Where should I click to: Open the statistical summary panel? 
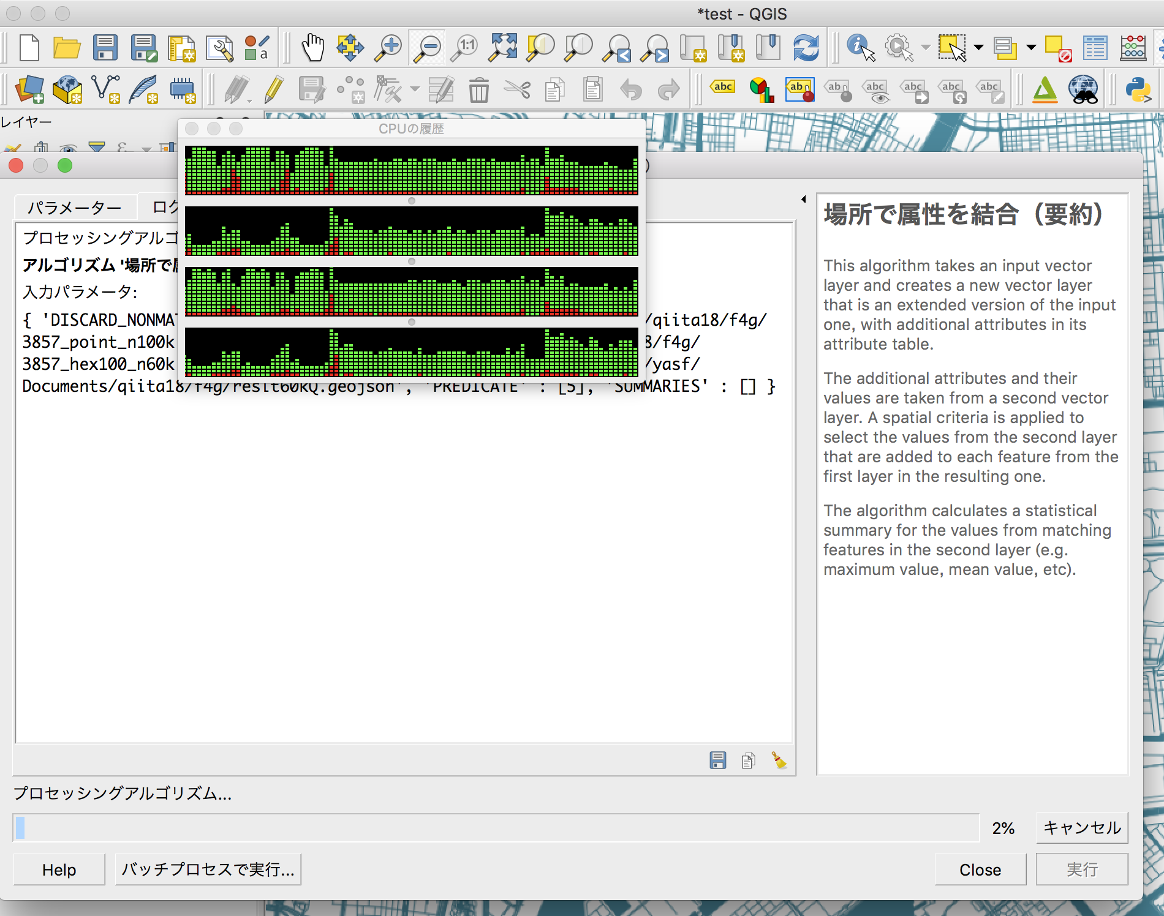point(1133,48)
